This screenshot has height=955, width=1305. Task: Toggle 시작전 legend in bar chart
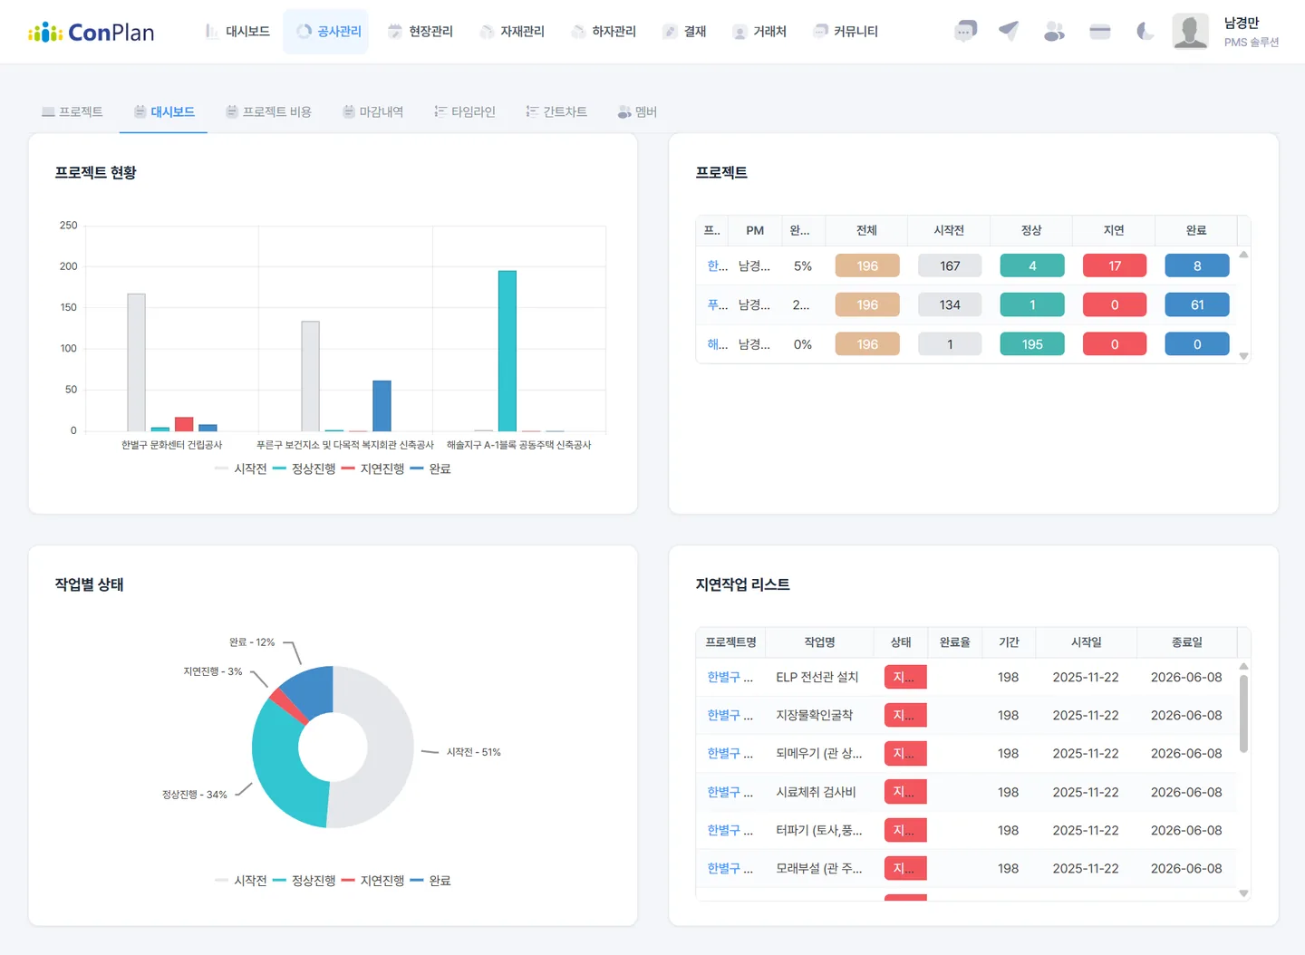pos(240,468)
